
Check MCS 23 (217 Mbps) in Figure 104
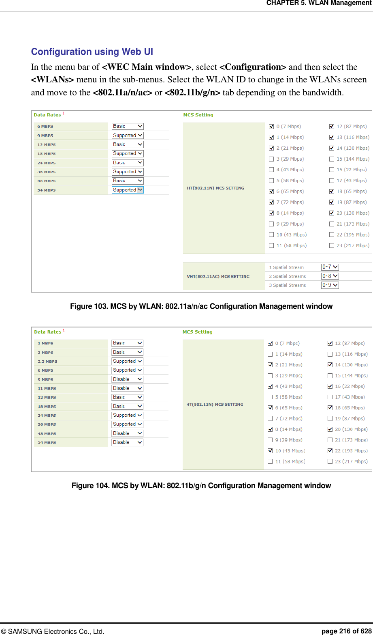click(330, 461)
